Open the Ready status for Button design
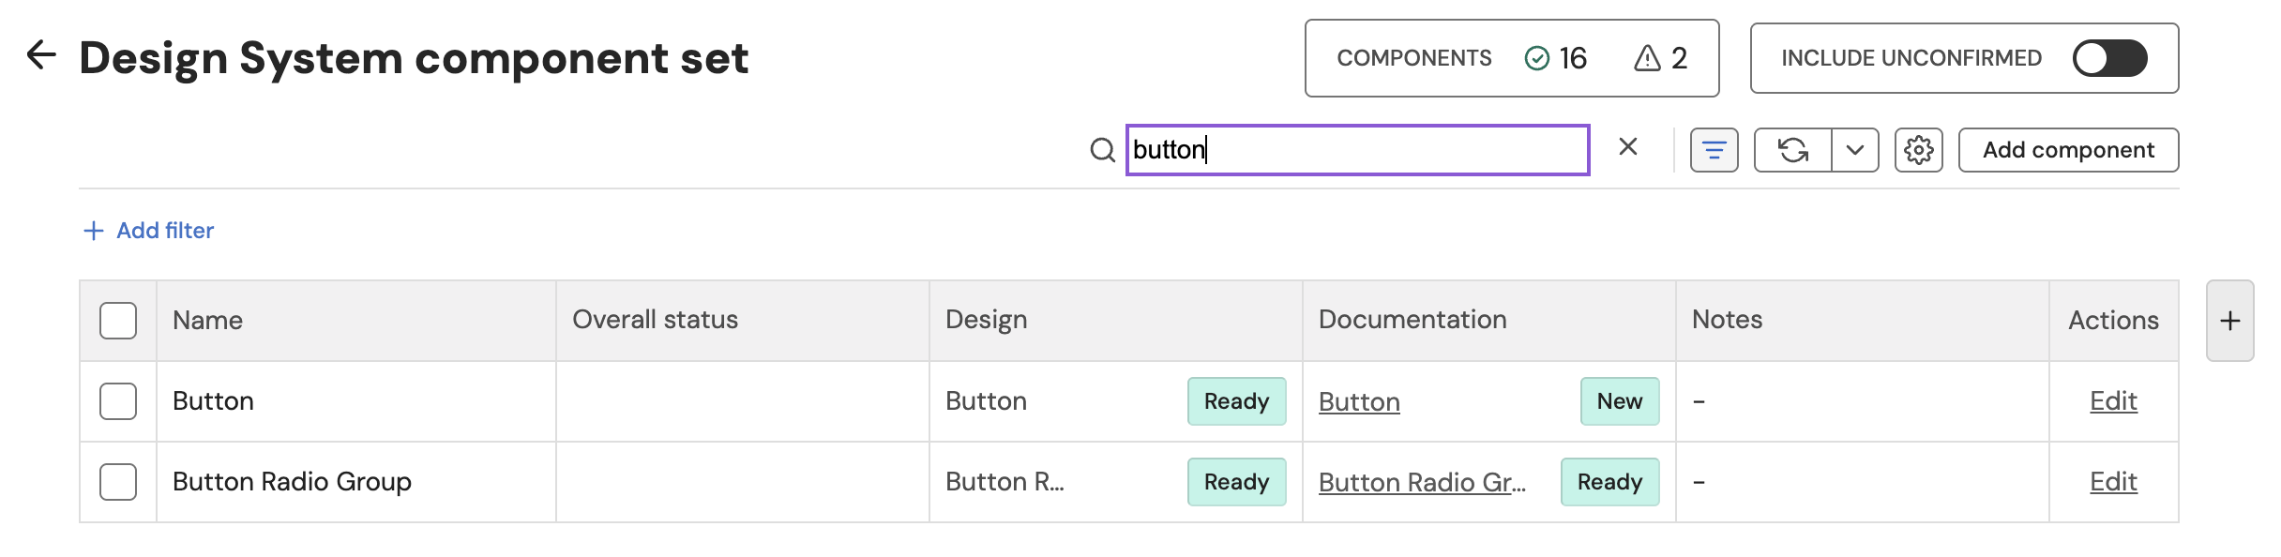2281x557 pixels. 1236,401
